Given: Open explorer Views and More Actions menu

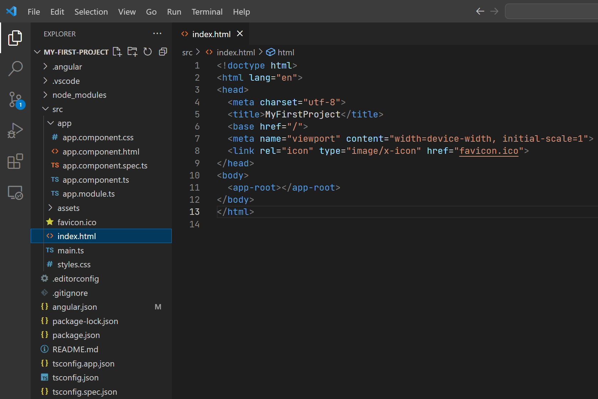Looking at the screenshot, I should click(157, 34).
